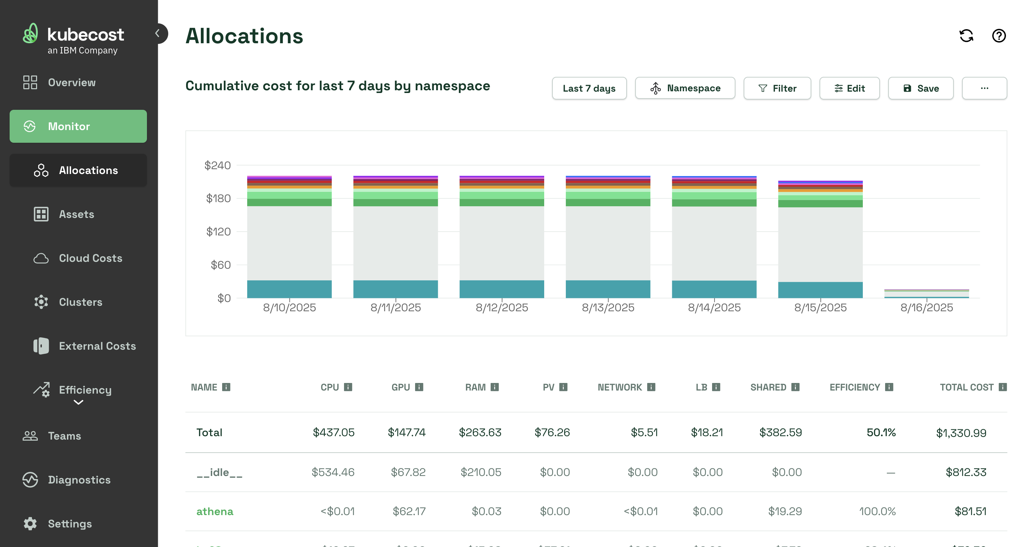Click the Shared column info icon

795,387
